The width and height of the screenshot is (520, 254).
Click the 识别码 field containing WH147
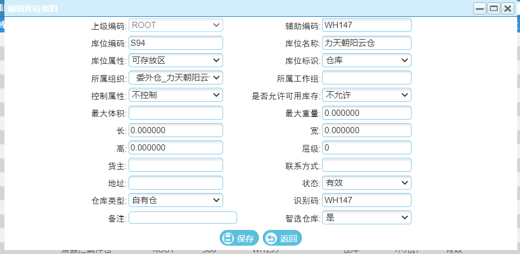pos(366,200)
